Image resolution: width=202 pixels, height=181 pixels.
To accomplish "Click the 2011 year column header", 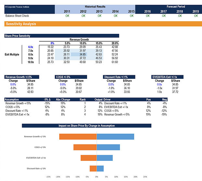I will pos(68,11).
